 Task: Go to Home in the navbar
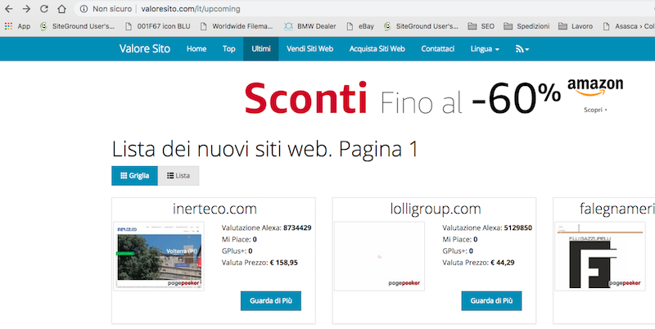pos(196,49)
